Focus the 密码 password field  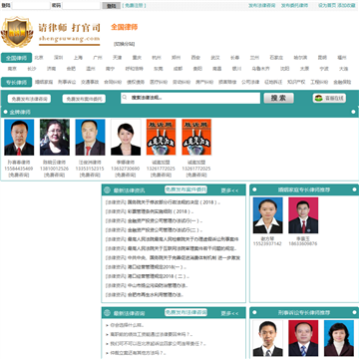coord(81,5)
